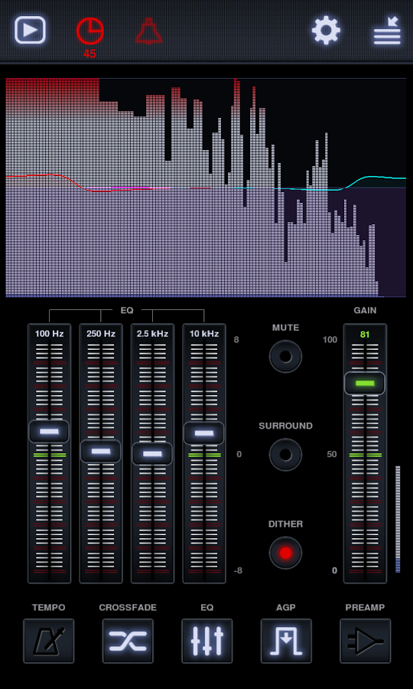The height and width of the screenshot is (689, 413).
Task: Toggle the MUTE switch
Action: pyautogui.click(x=286, y=356)
